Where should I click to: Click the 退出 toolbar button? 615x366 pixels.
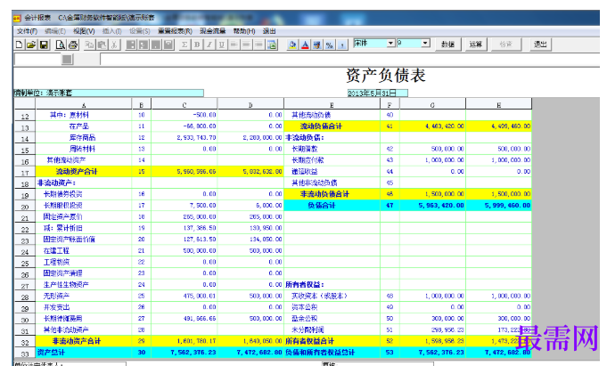pyautogui.click(x=540, y=45)
